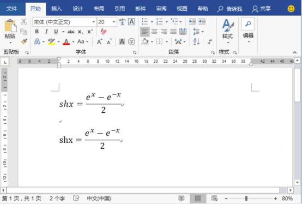The height and width of the screenshot is (204, 302).
Task: Apply distributed alignment
Action: pos(183,32)
